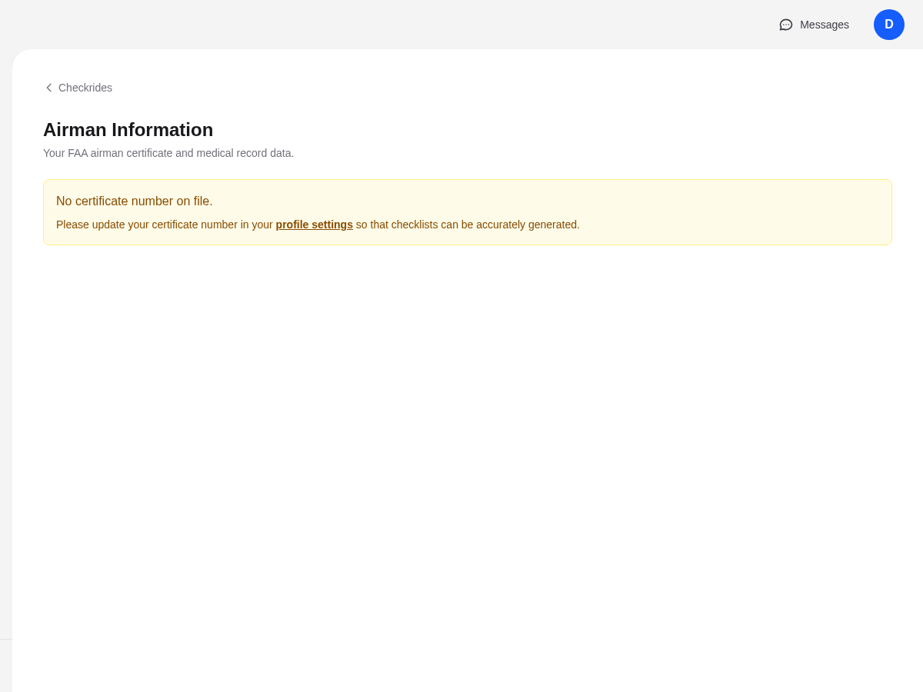
Task: Open the speech bubble icon in the header
Action: 785,25
